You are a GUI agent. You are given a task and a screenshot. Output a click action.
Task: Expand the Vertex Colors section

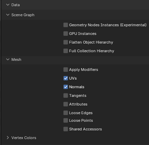[8, 138]
